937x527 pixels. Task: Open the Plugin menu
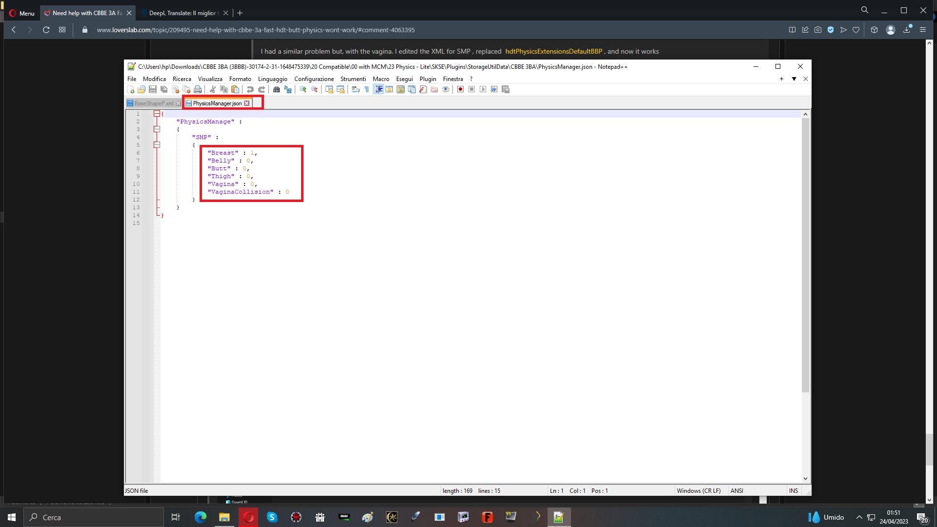(x=428, y=79)
